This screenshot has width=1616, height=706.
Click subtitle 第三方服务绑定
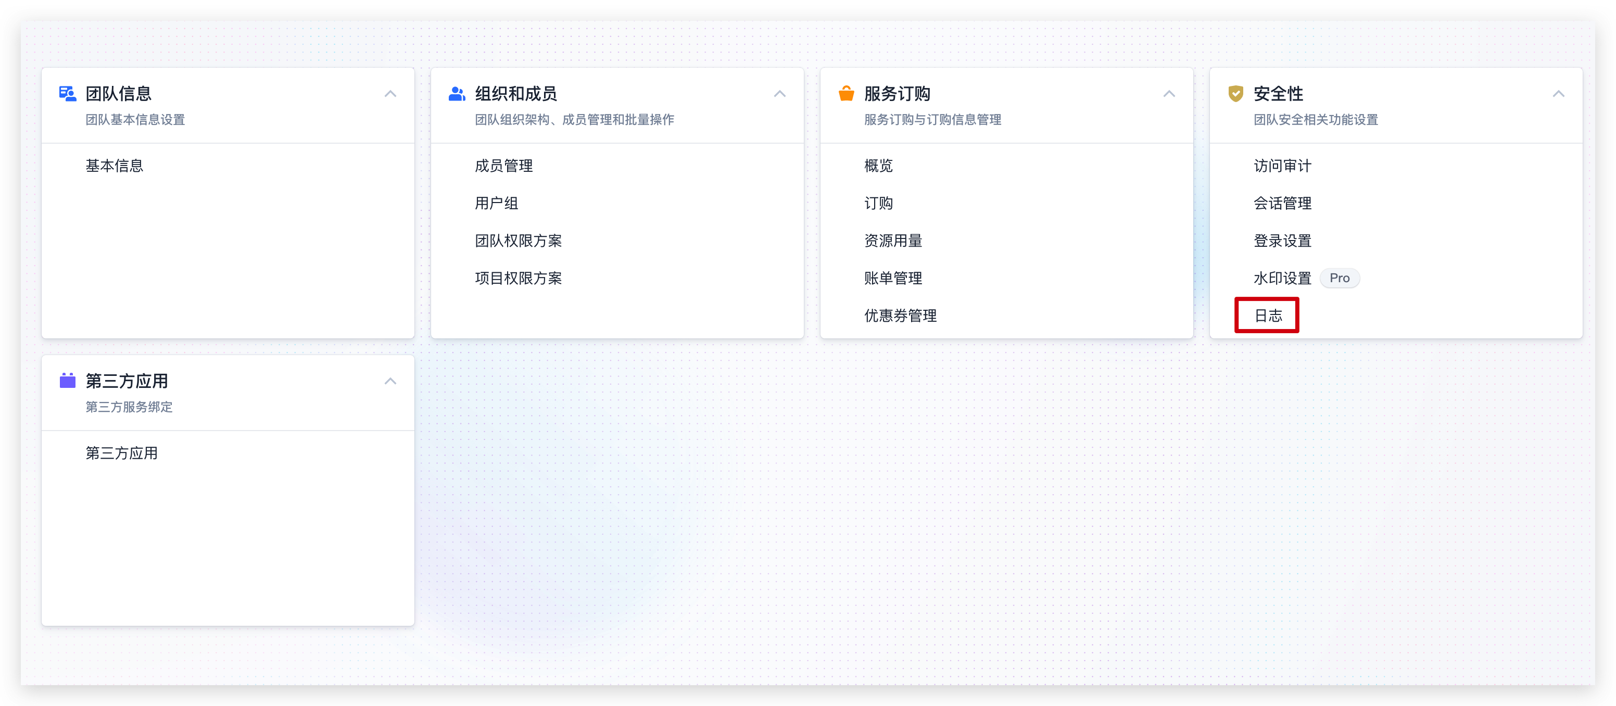129,407
